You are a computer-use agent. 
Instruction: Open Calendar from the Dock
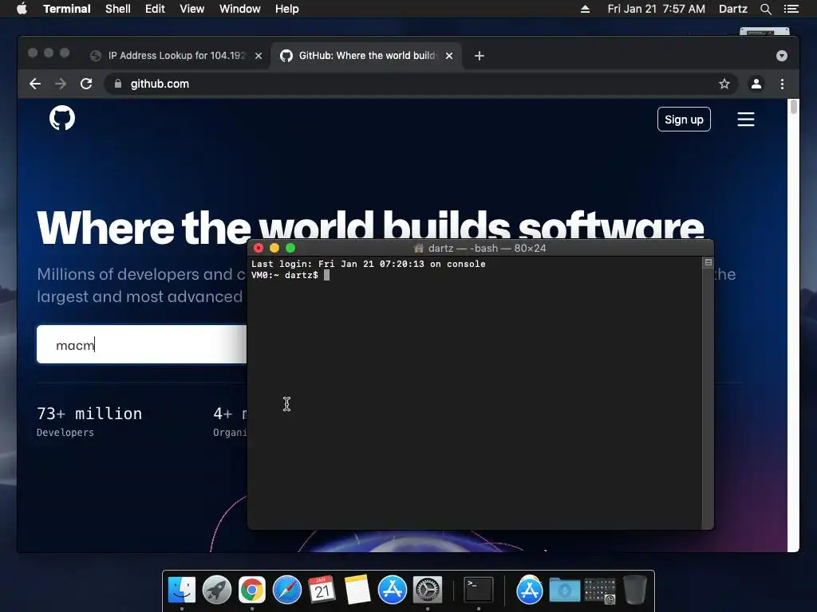click(322, 590)
